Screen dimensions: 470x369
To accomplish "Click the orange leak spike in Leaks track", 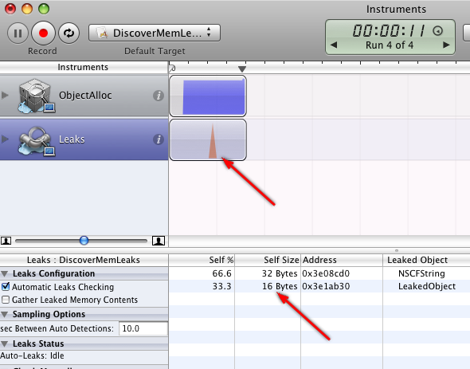I will (x=213, y=141).
